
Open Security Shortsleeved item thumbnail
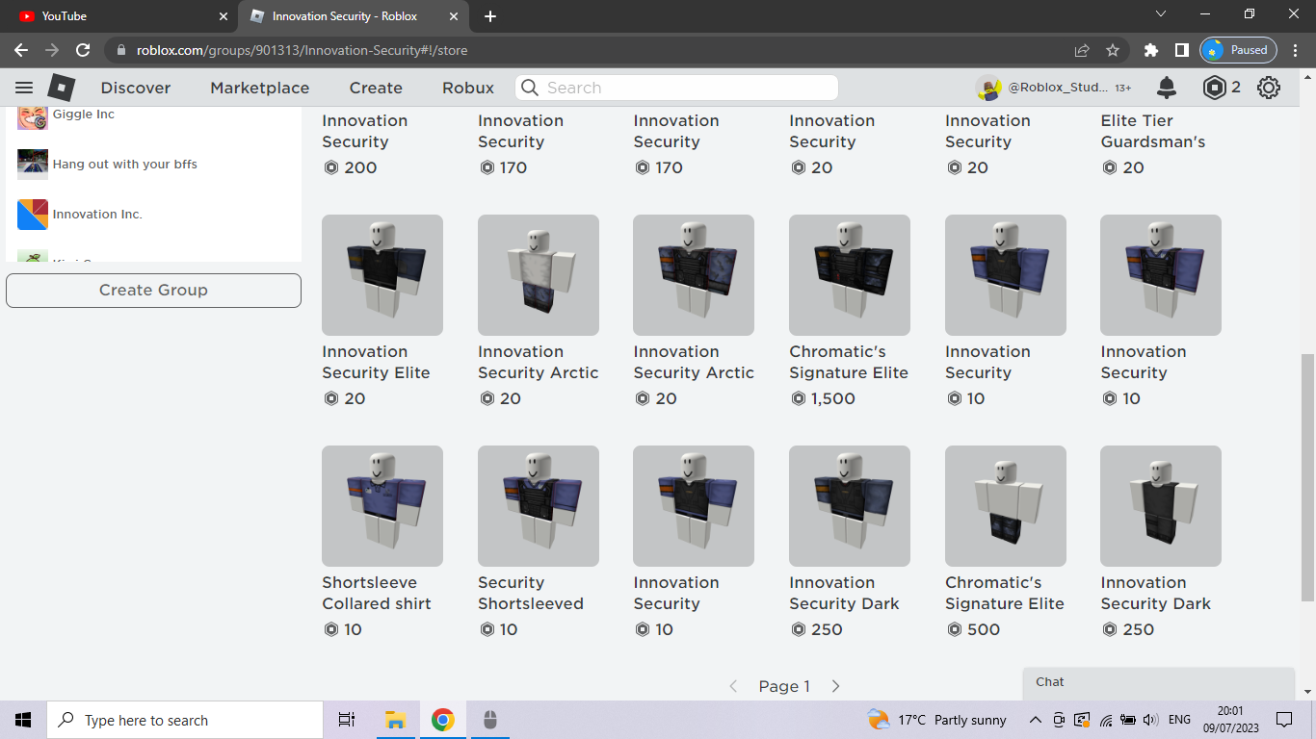[539, 506]
